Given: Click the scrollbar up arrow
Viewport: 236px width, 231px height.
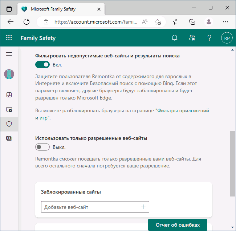Looking at the screenshot, I should pos(232,50).
